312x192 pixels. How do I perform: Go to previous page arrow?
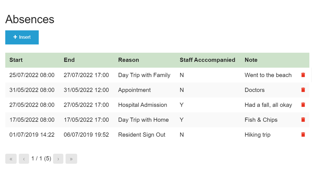24,159
